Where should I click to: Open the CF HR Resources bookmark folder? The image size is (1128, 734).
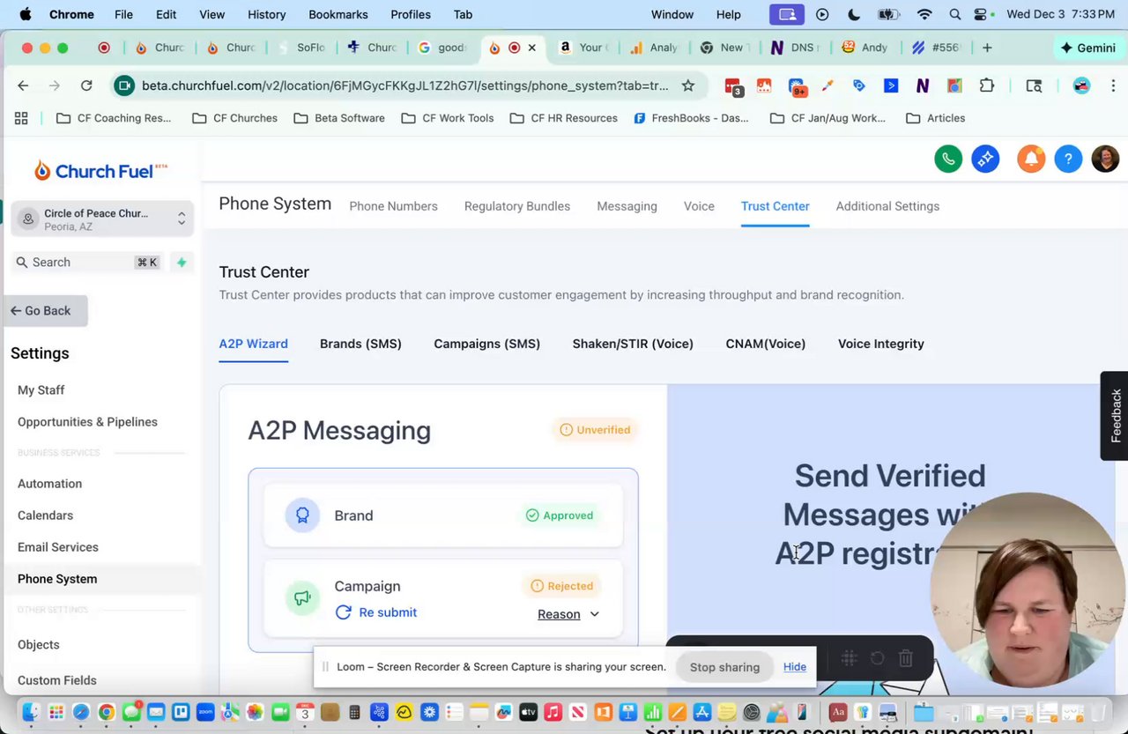pos(563,118)
